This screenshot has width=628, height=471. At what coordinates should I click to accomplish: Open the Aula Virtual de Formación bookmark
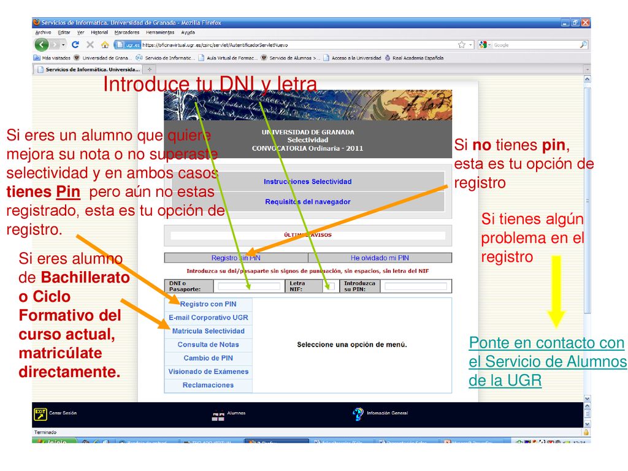pos(228,58)
